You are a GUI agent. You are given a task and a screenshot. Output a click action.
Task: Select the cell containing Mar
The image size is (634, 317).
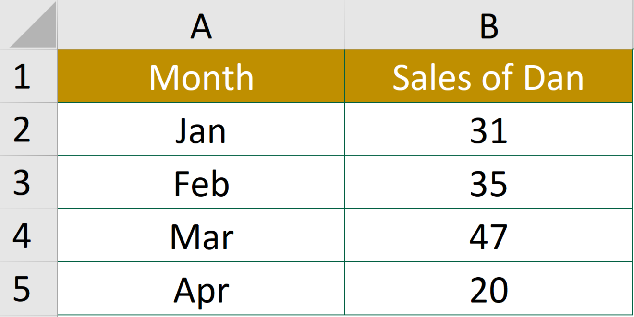click(202, 235)
